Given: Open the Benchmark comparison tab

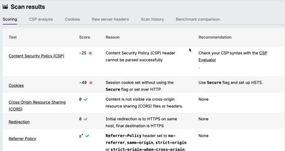Looking at the screenshot, I should 198,19.
